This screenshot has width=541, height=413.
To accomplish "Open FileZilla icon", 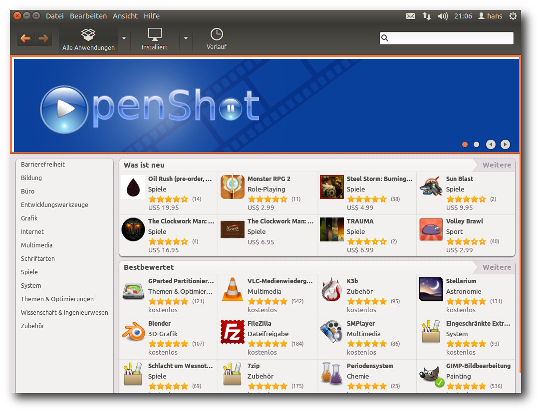I will coord(233,332).
